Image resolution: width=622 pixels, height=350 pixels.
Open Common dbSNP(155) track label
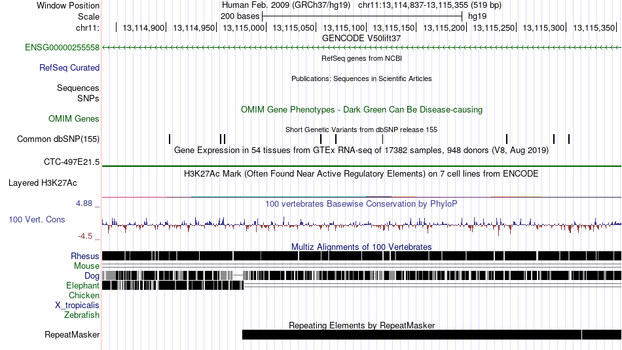[x=58, y=139]
